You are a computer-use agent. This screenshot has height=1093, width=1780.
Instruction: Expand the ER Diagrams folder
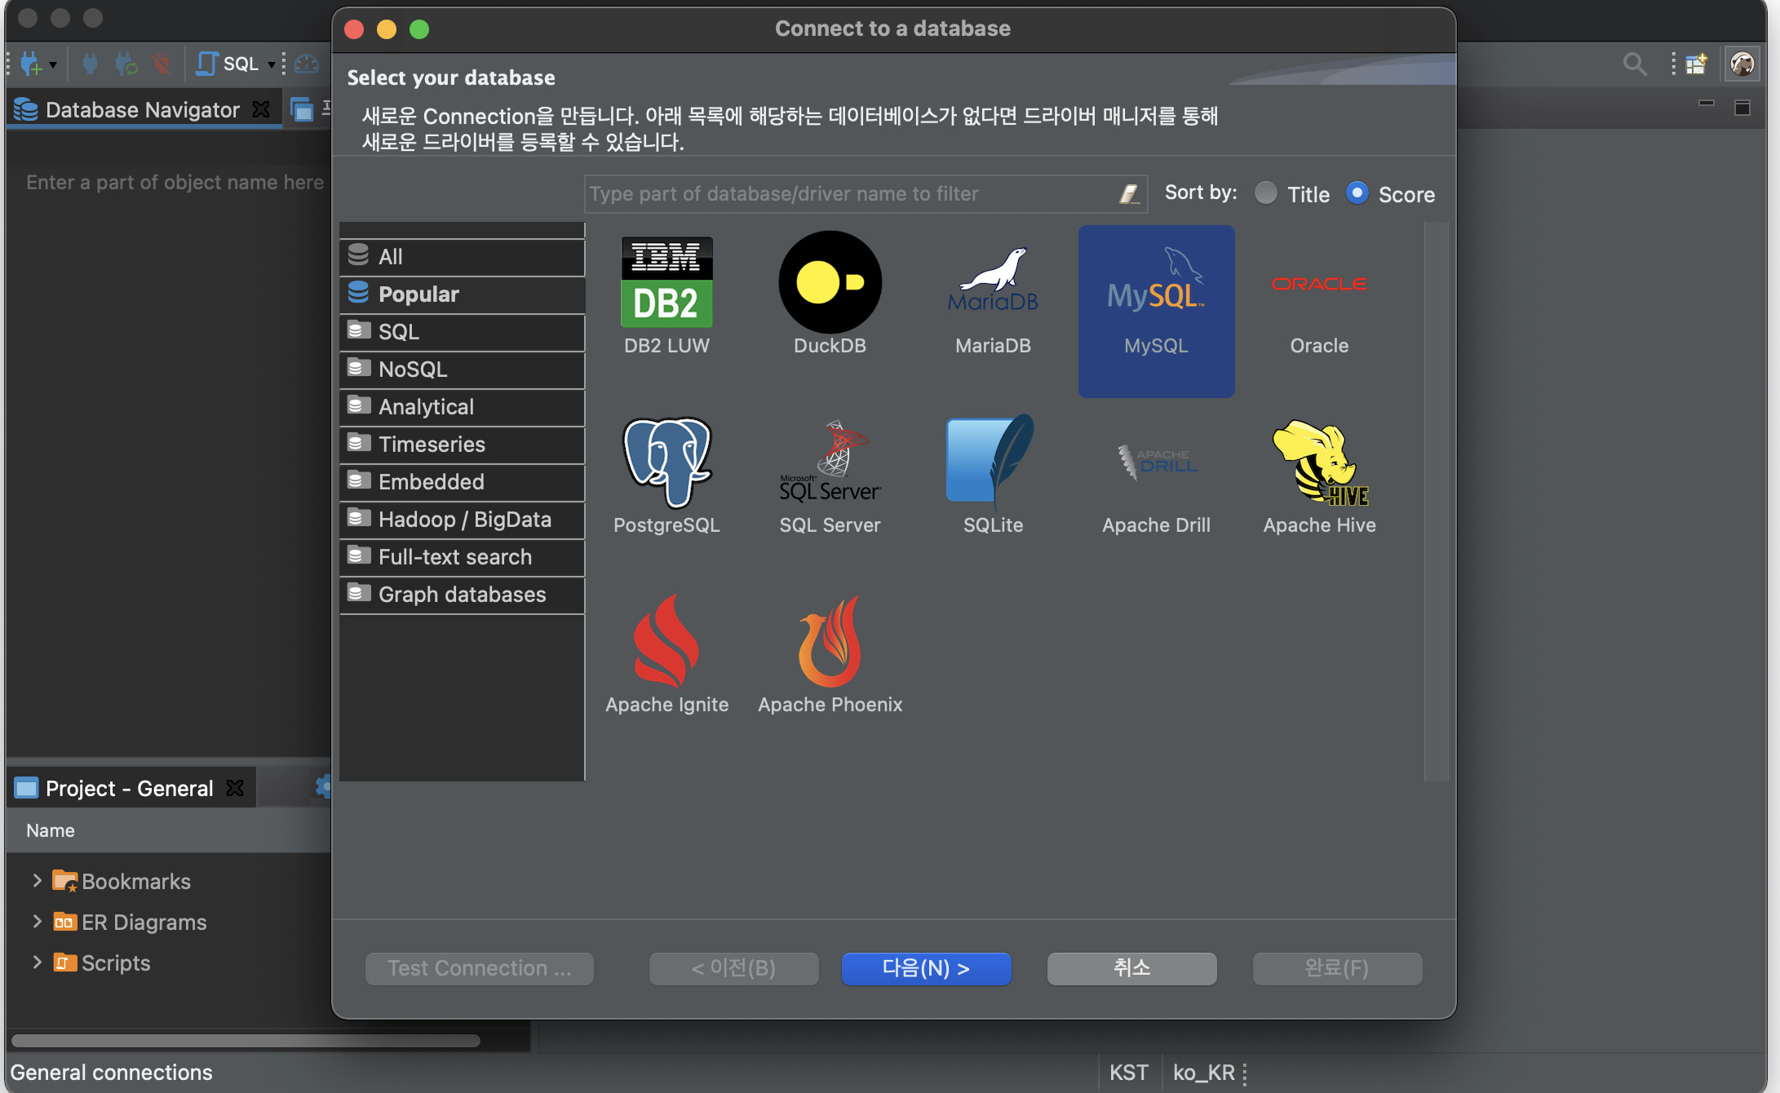tap(37, 921)
